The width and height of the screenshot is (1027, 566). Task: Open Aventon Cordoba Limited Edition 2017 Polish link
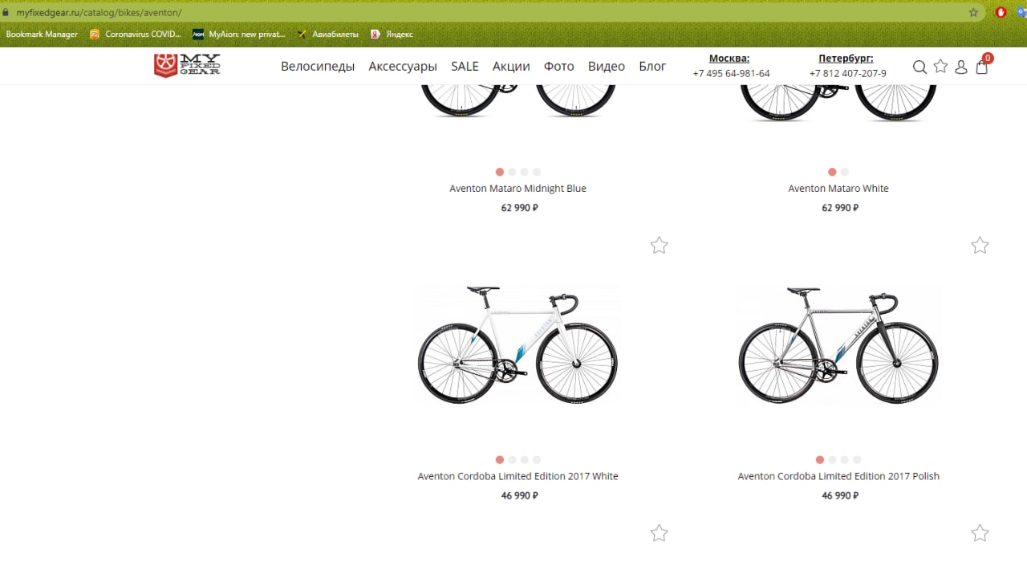click(x=838, y=476)
